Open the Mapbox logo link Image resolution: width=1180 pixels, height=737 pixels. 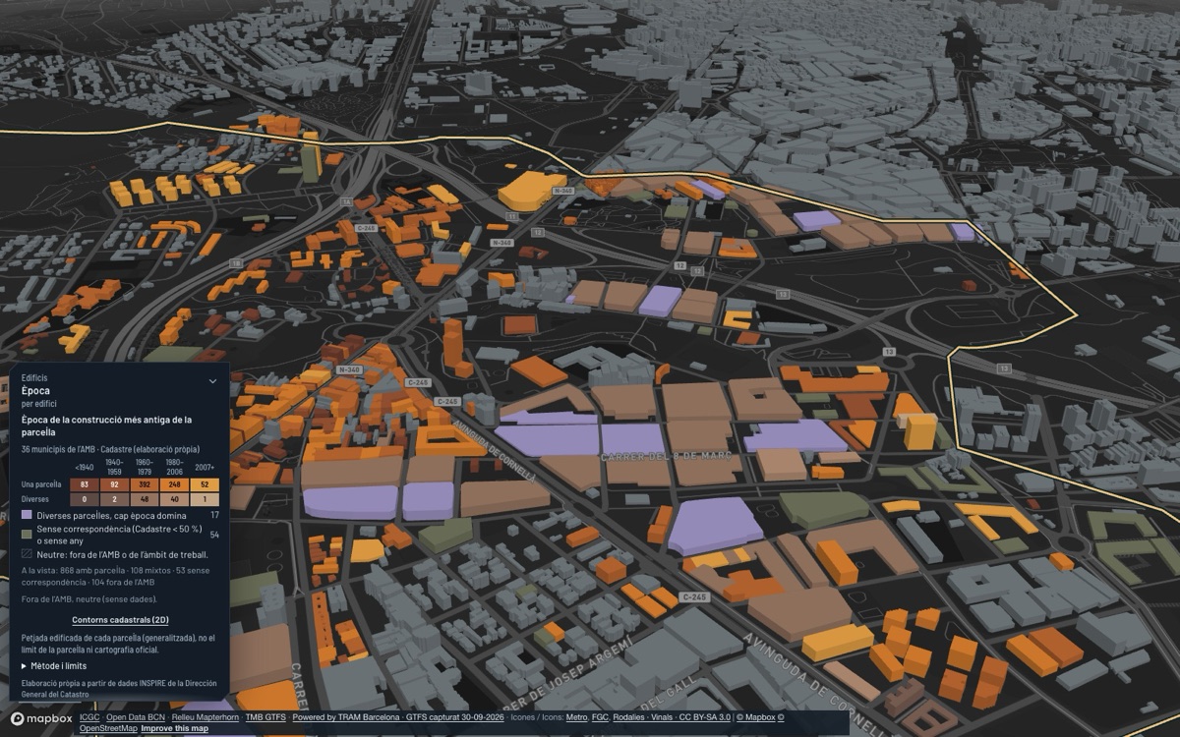[x=41, y=718]
